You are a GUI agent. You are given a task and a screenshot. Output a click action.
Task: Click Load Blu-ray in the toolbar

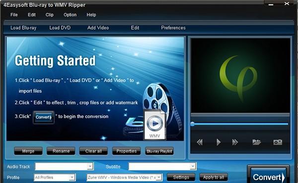[x=23, y=28]
